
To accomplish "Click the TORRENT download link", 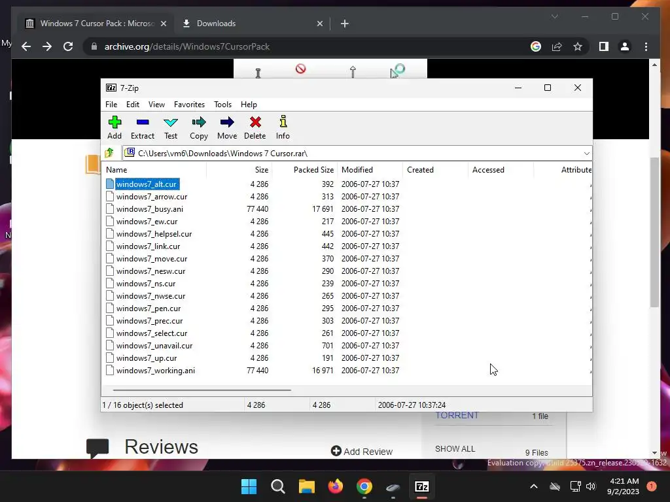I will (x=457, y=415).
